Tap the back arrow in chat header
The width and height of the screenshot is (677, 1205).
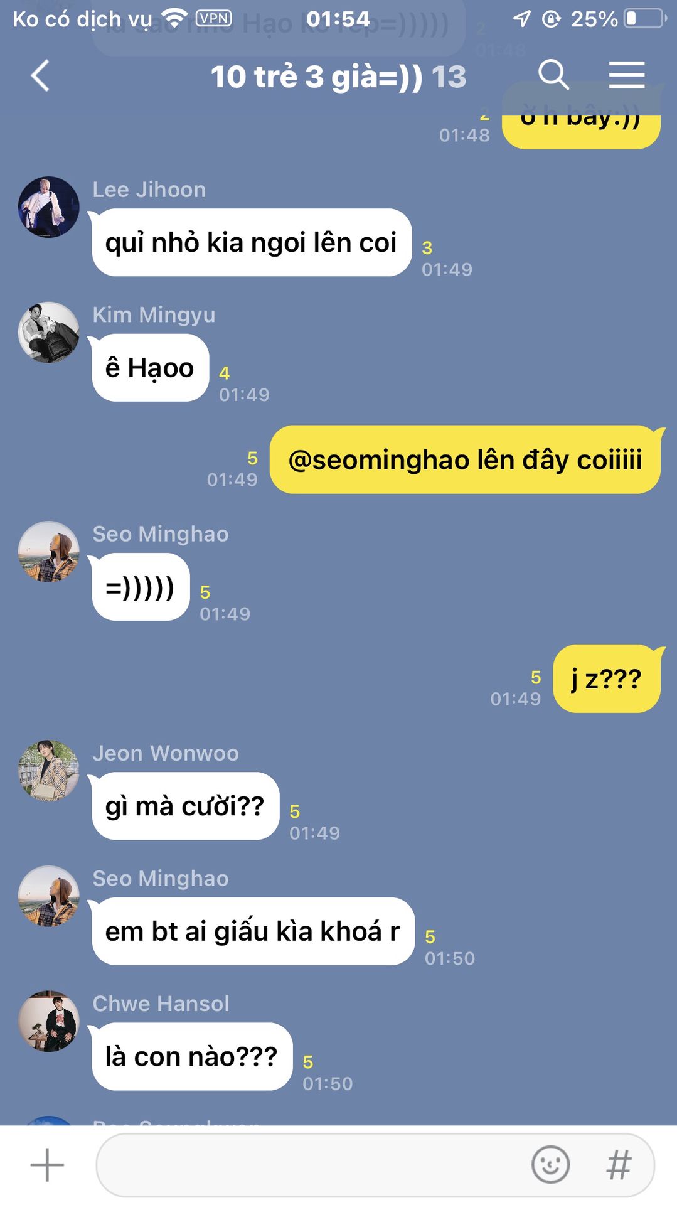(40, 76)
